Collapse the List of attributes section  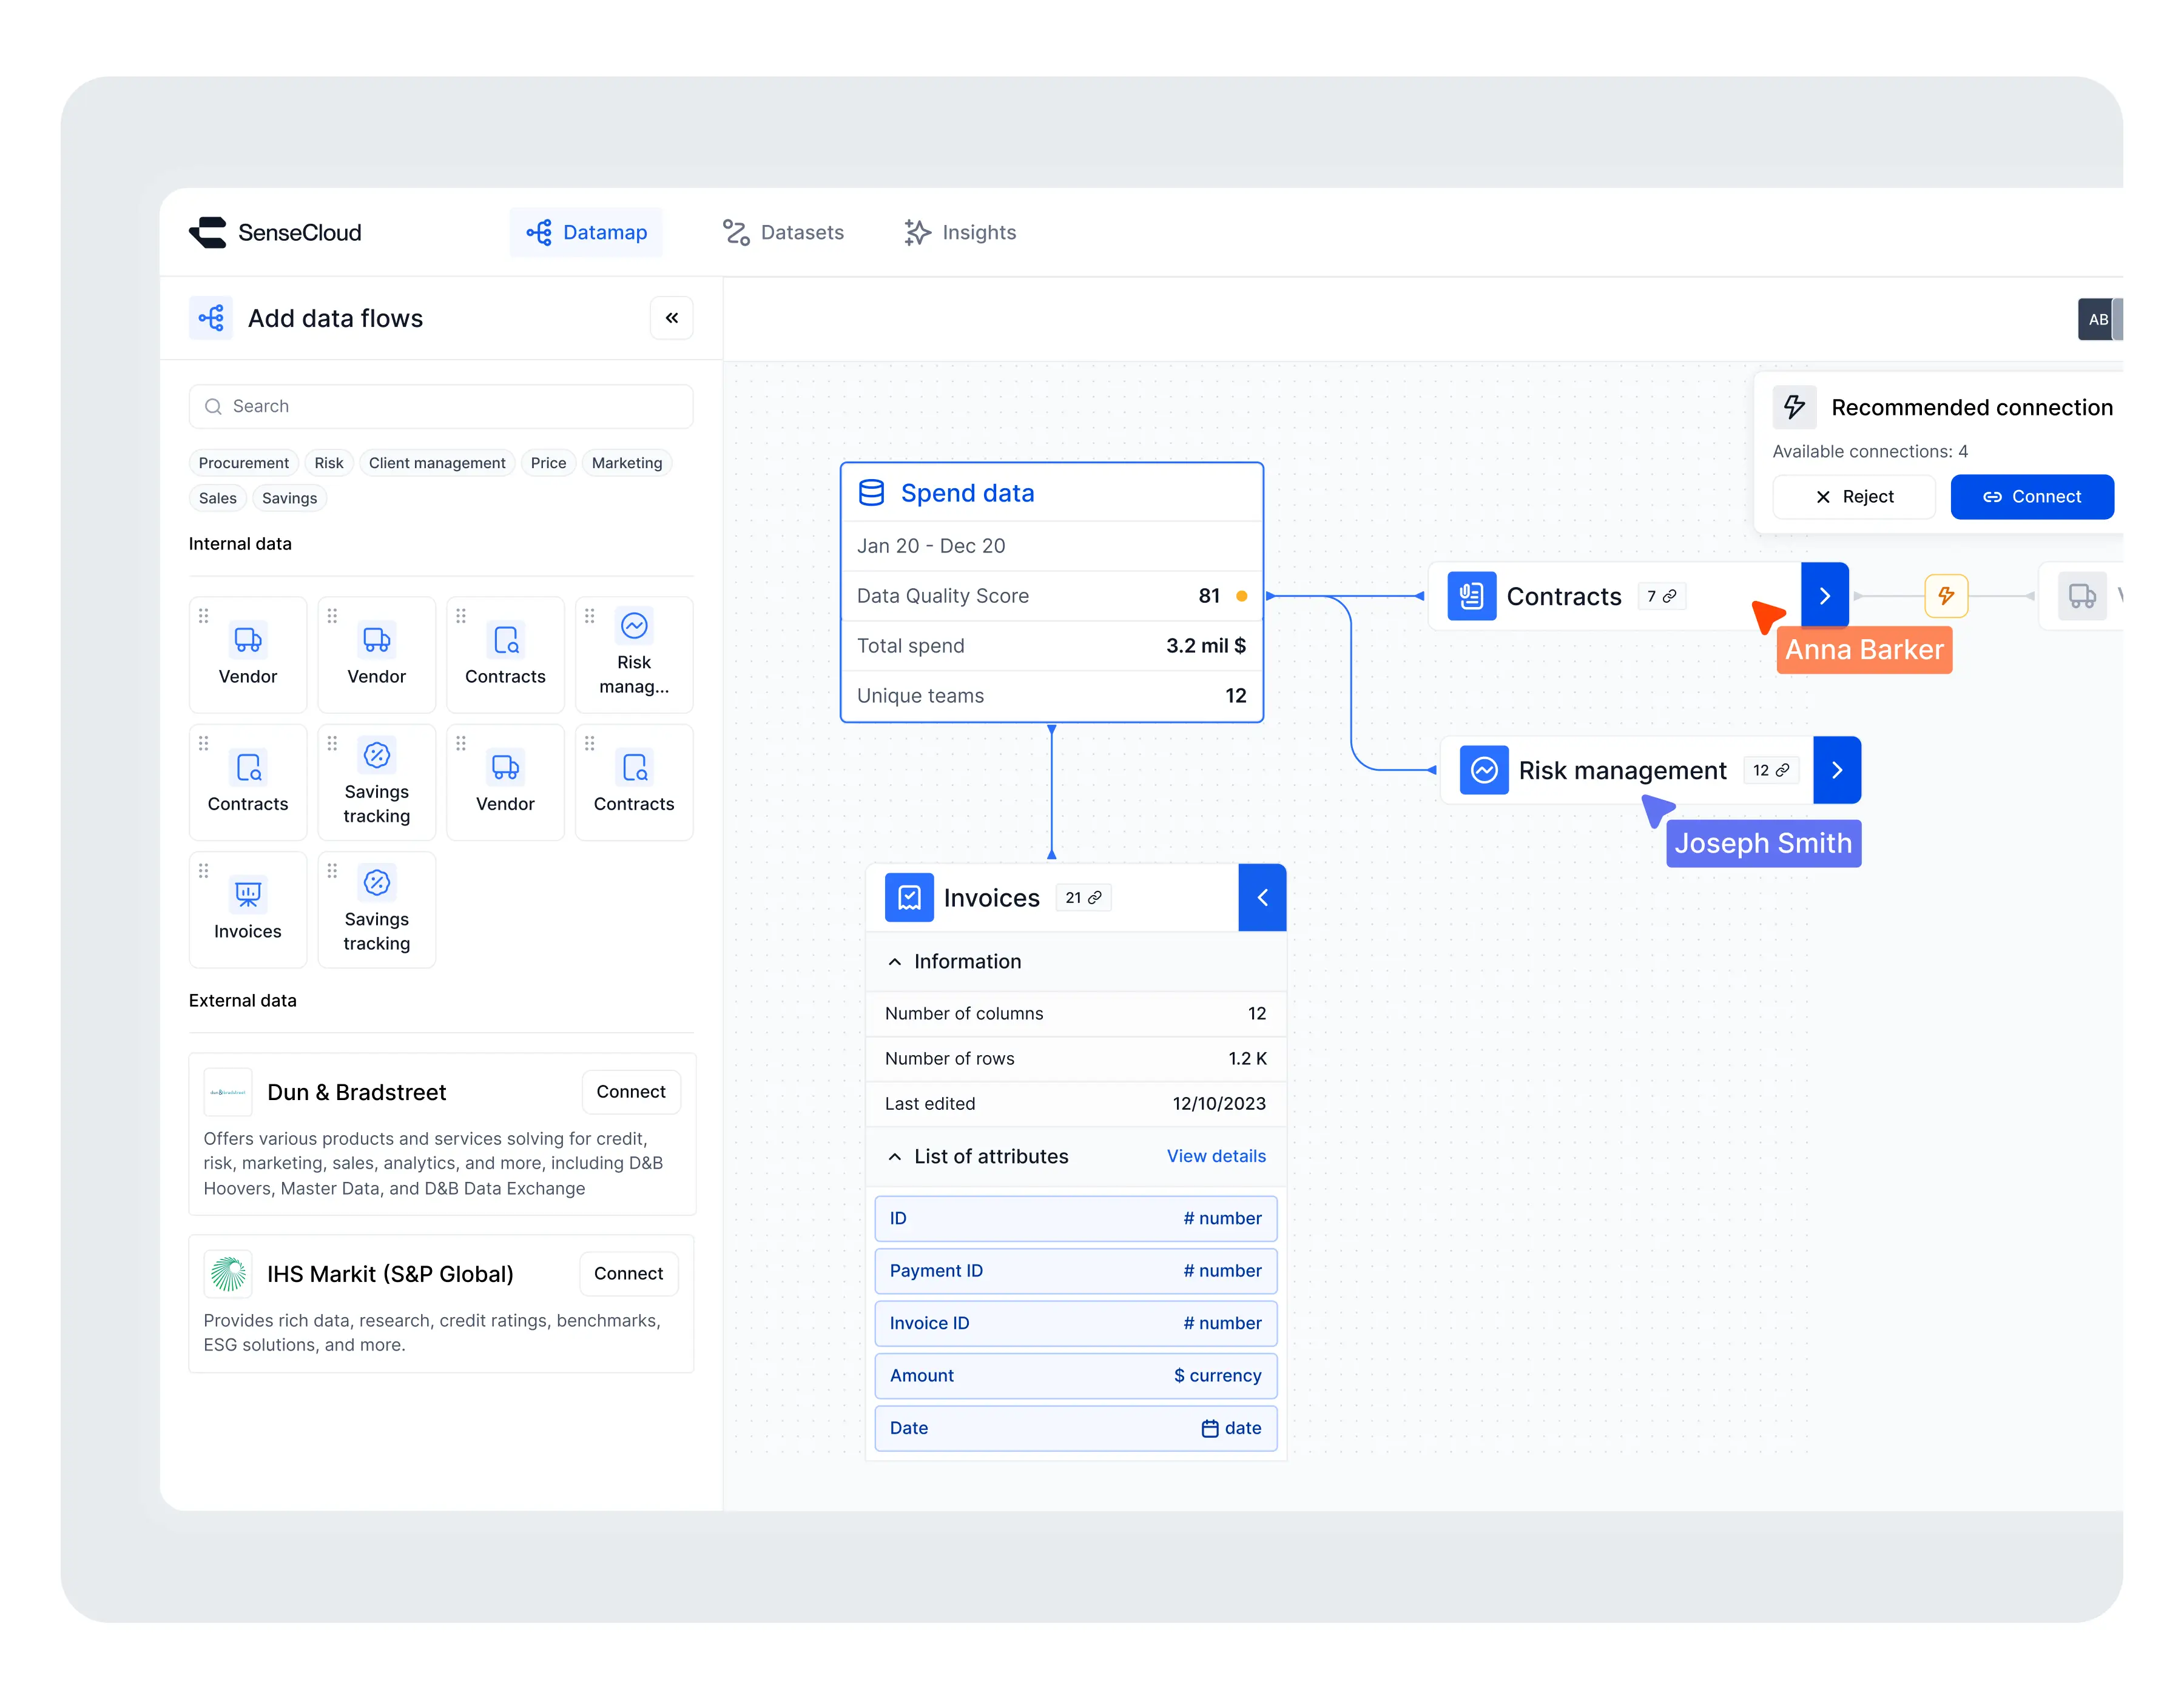[x=895, y=1156]
